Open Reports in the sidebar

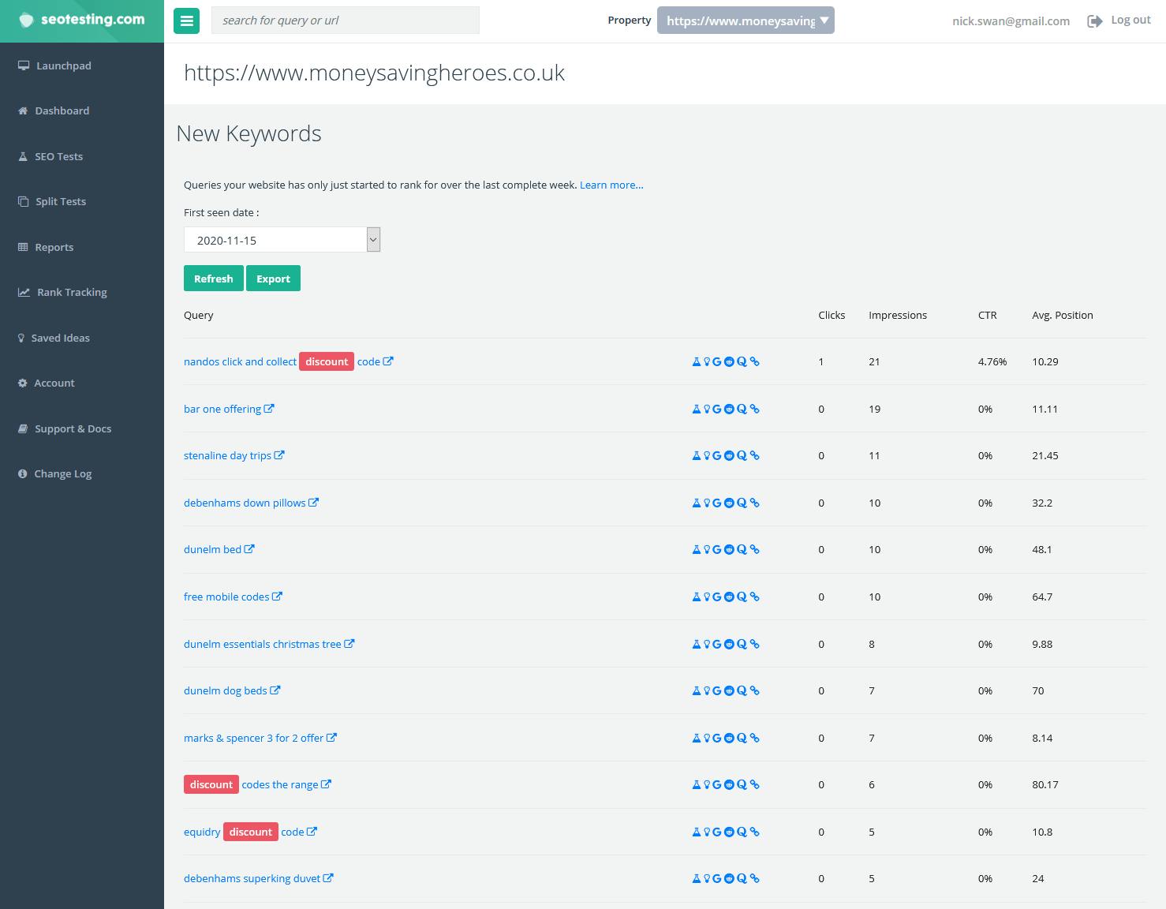coord(46,247)
